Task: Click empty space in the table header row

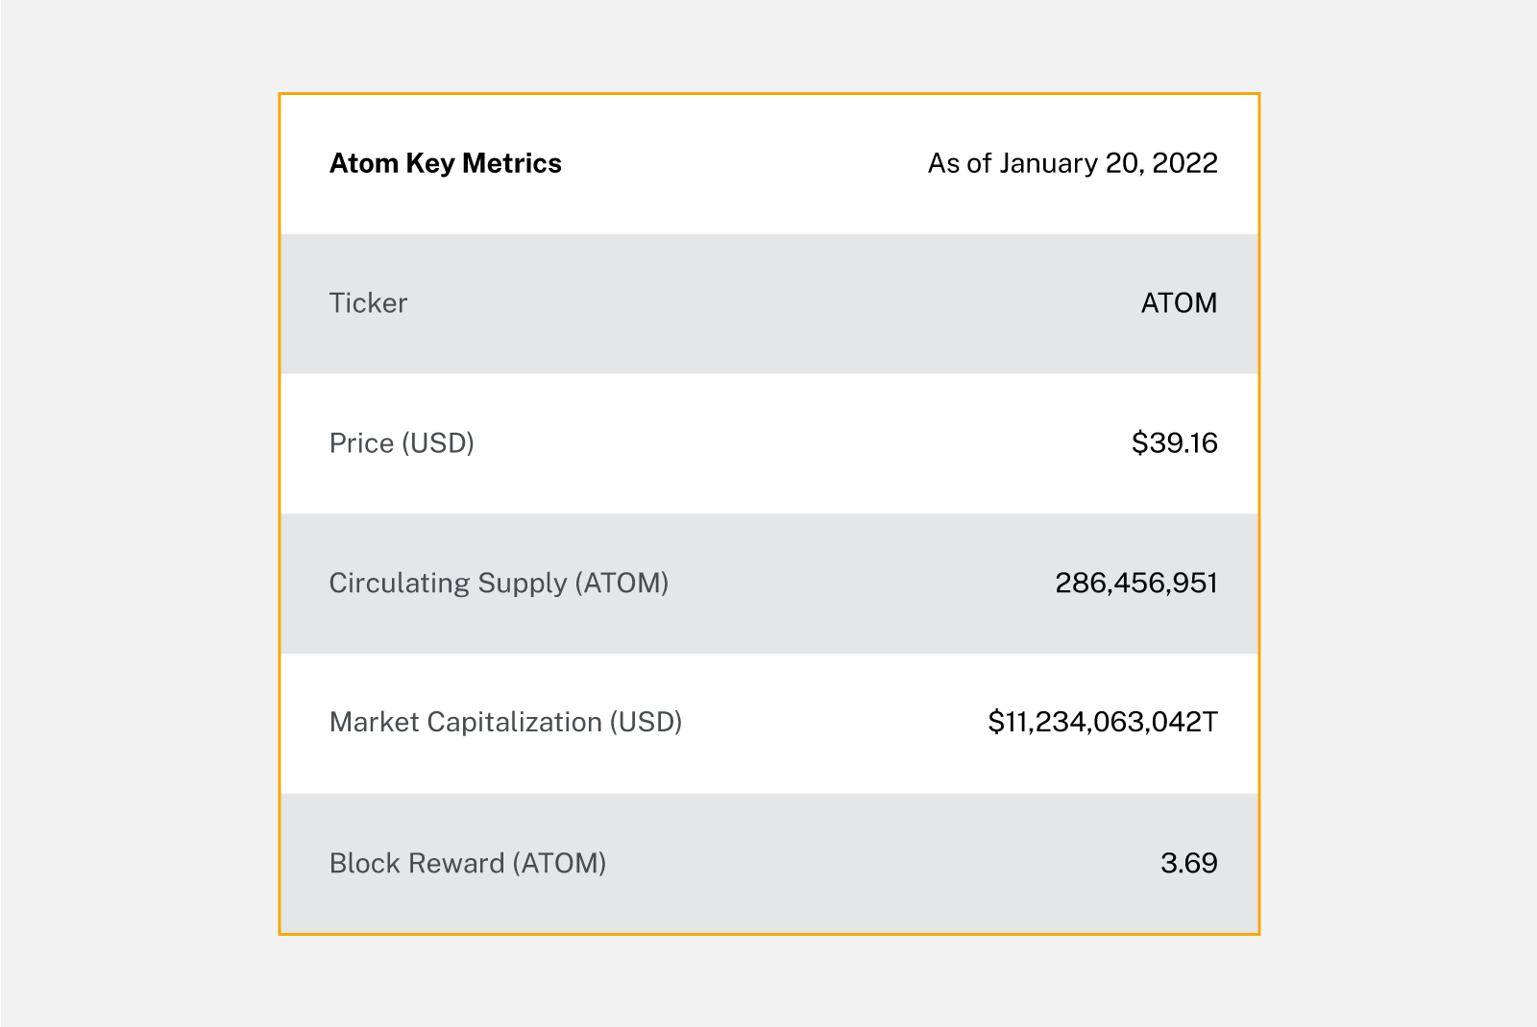Action: pos(744,163)
